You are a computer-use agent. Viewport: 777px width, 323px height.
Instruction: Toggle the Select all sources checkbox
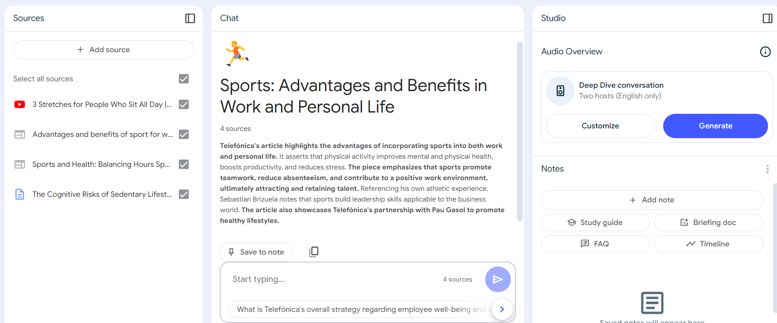coord(184,79)
